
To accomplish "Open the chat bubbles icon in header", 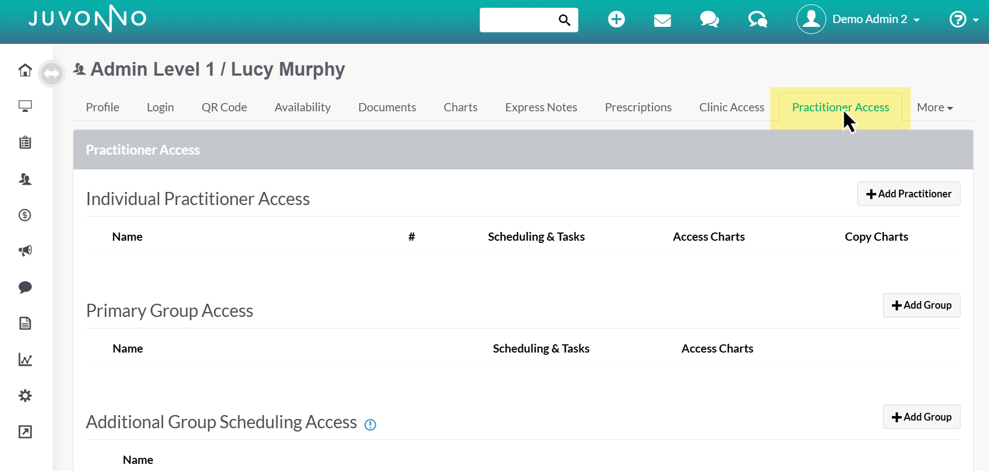I will coord(709,20).
